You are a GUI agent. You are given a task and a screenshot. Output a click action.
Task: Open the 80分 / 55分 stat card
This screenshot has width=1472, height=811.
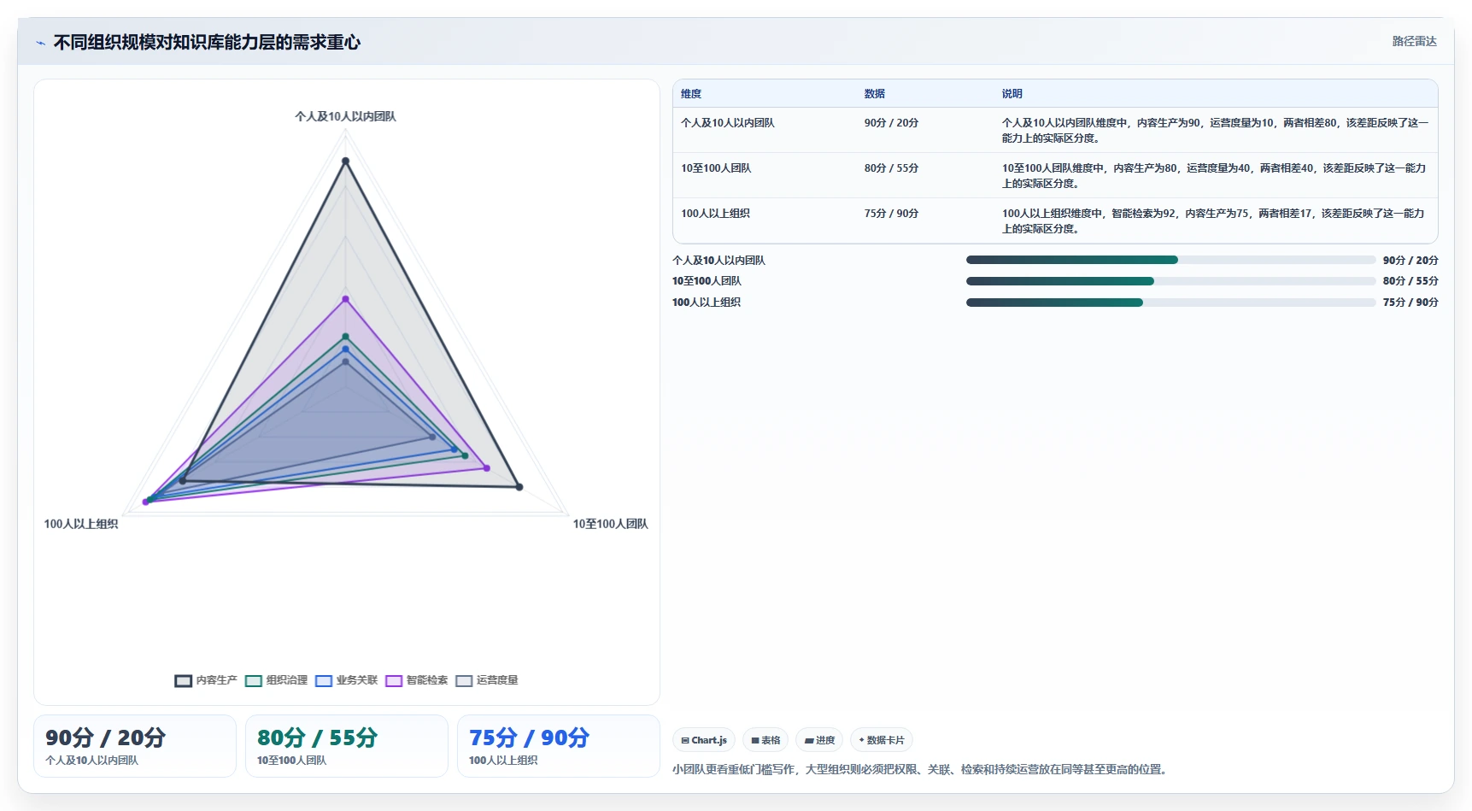point(347,746)
